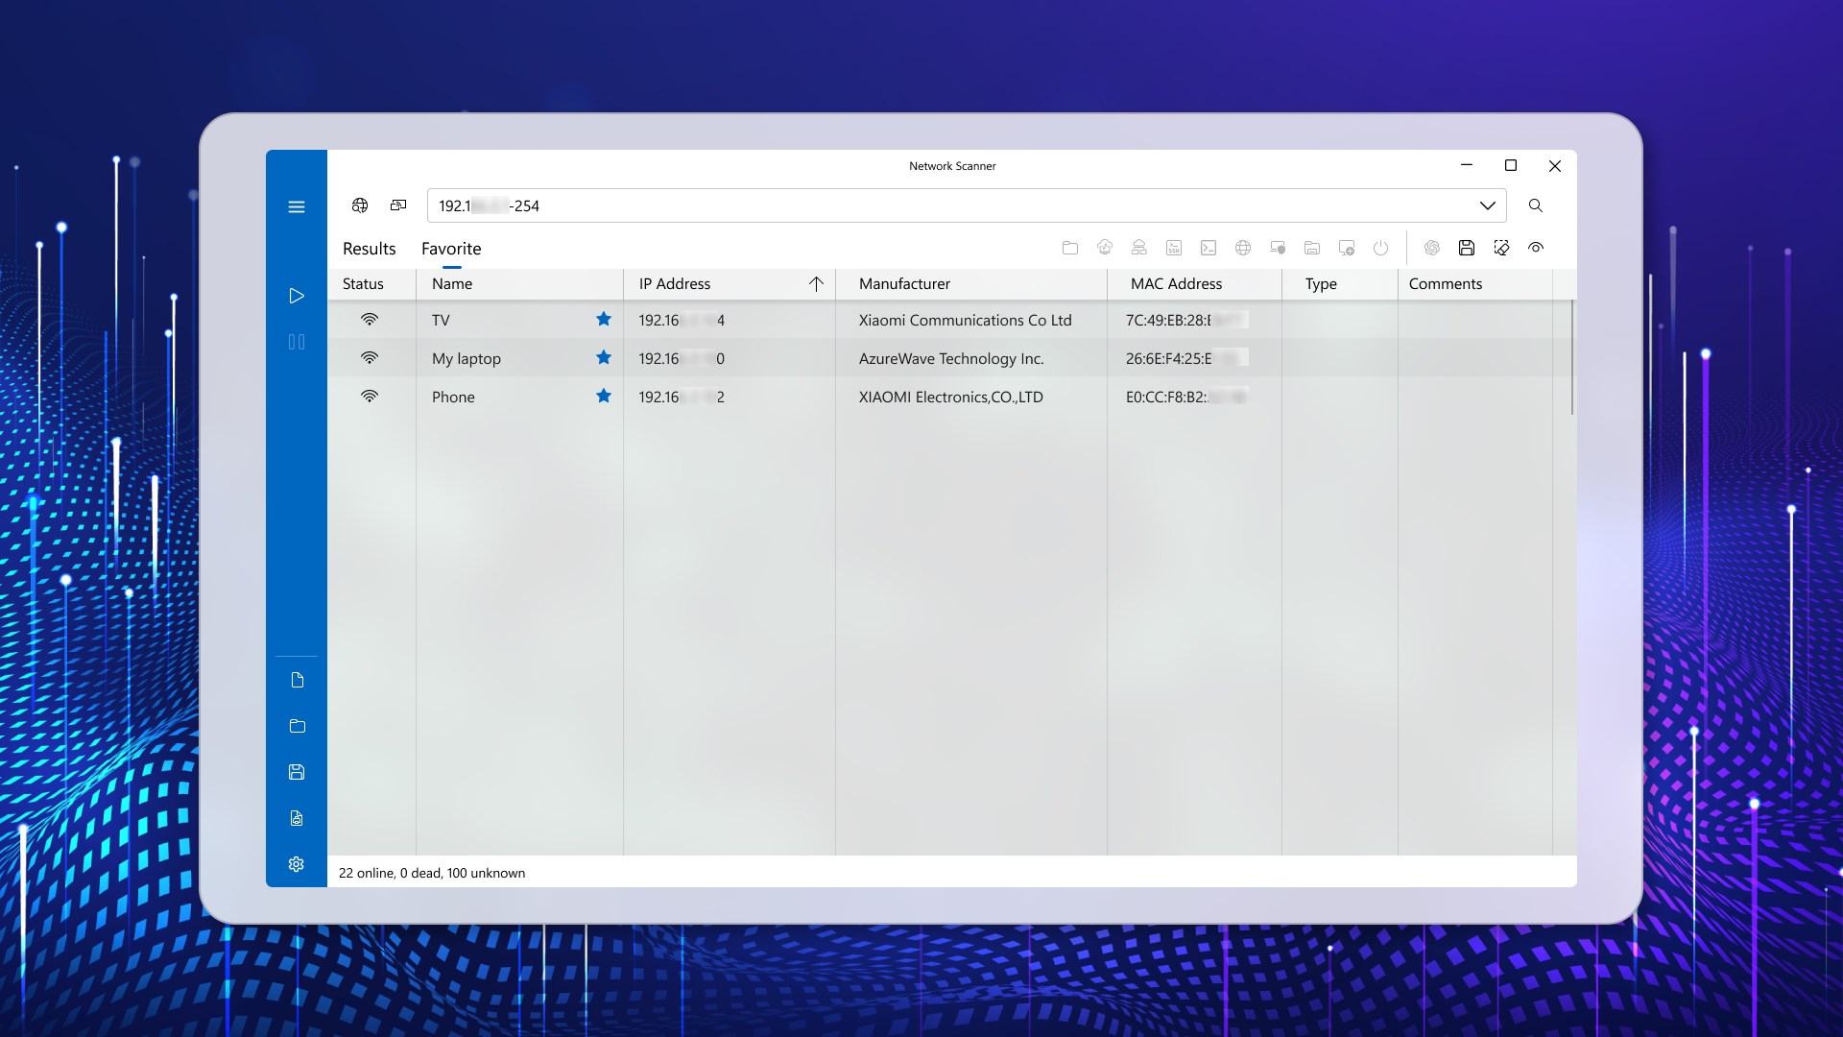1843x1037 pixels.
Task: Launch a terminal connection from the toolbar
Action: tap(1208, 248)
